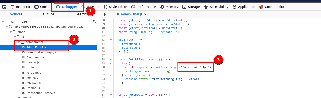
Task: Fold the fetchFlag function at line 48
Action: pyautogui.click(x=111, y=59)
